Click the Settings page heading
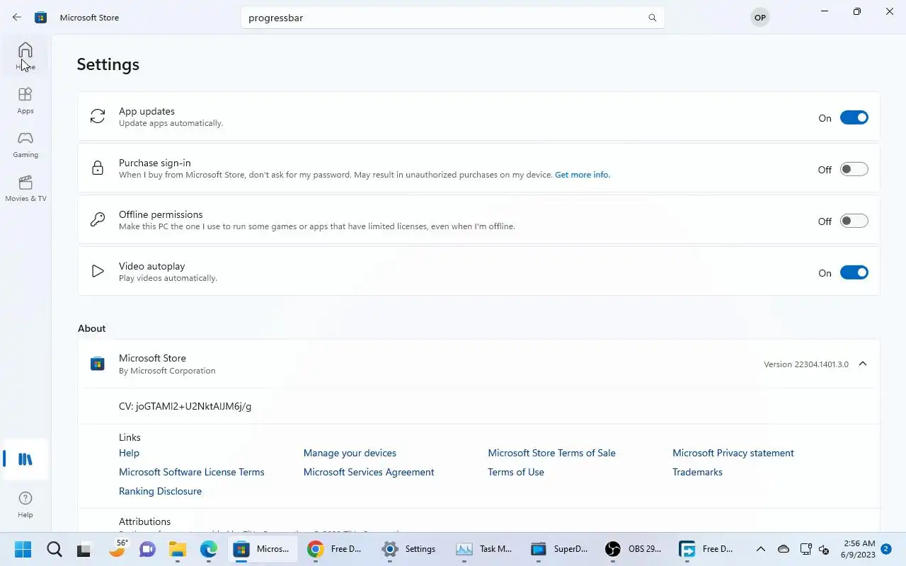 click(x=108, y=64)
